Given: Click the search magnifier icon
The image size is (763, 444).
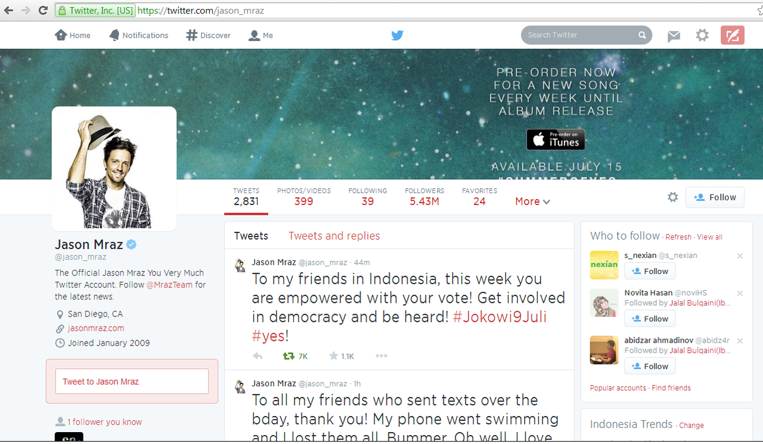Looking at the screenshot, I should click(642, 35).
